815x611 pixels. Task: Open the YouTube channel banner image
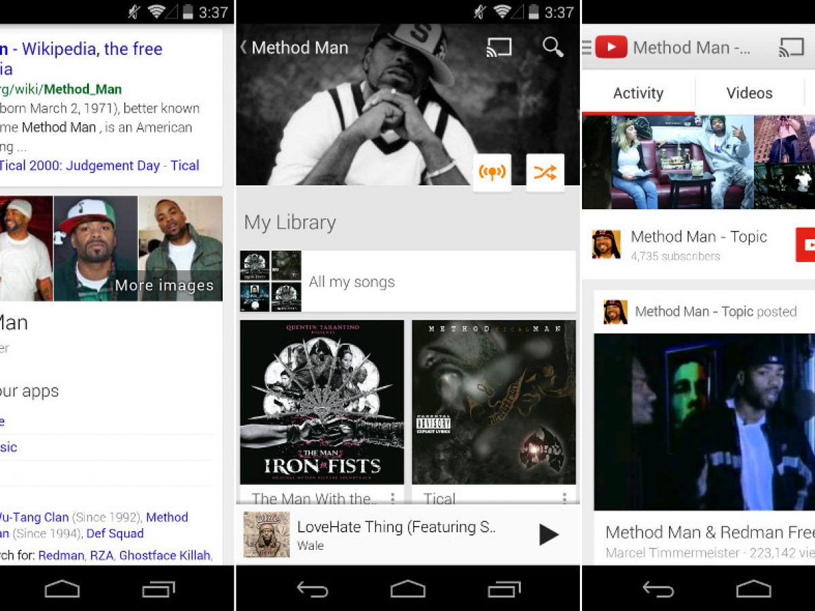click(x=699, y=162)
